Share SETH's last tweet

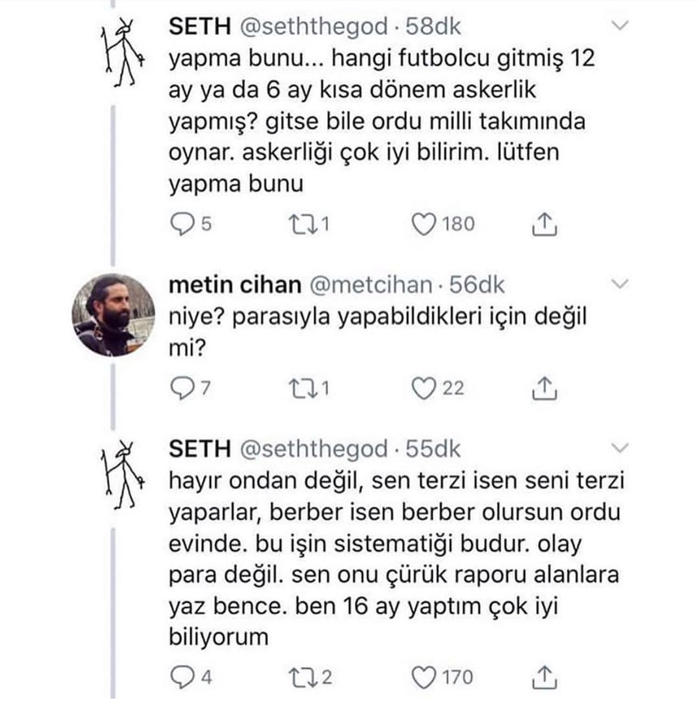tap(545, 677)
